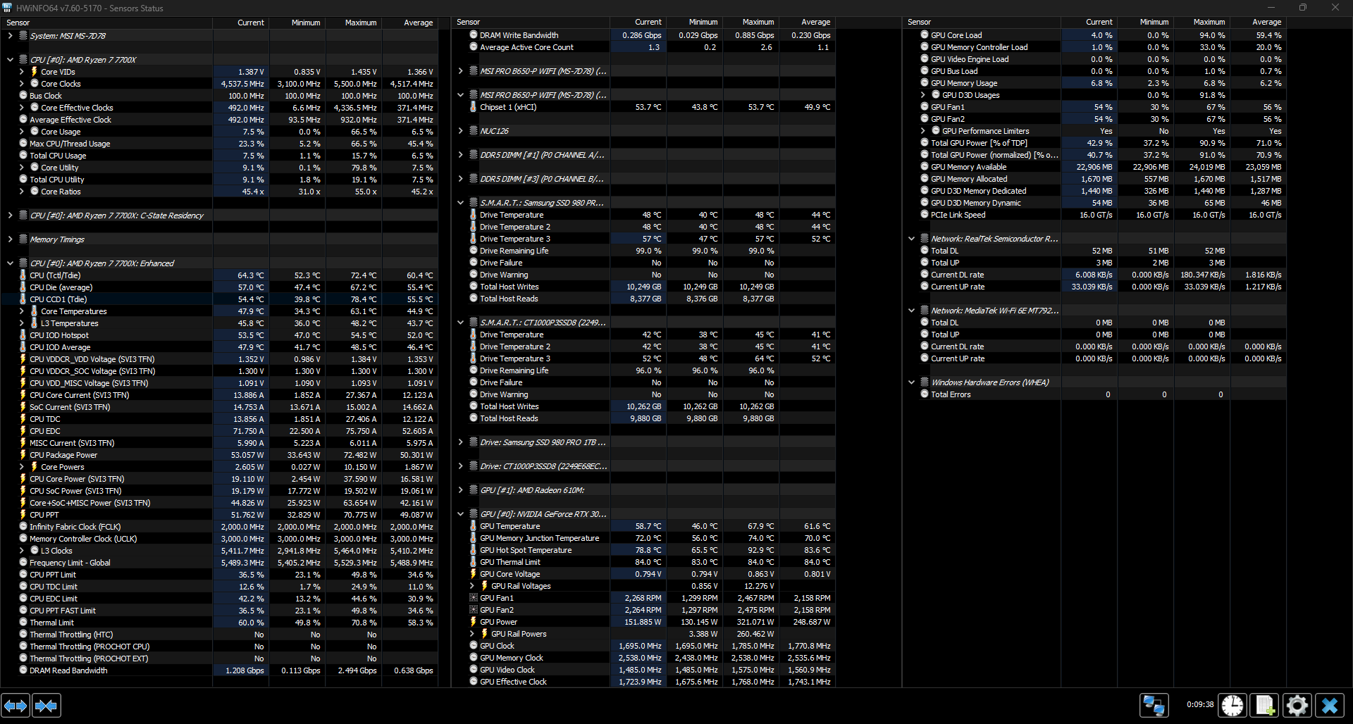Click the lightning icon beside CPU Package Power
Viewport: 1353px width, 724px height.
coord(23,455)
